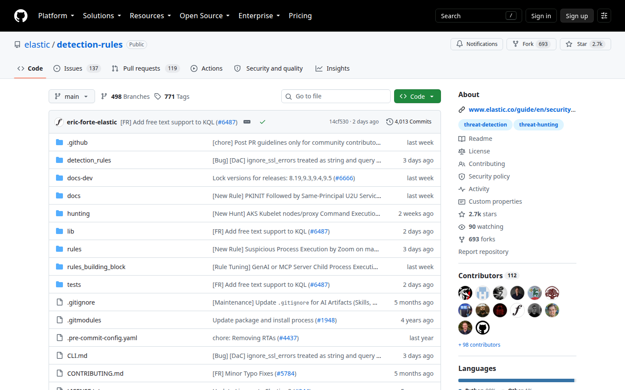
Task: Click the Notifications button
Action: click(477, 44)
